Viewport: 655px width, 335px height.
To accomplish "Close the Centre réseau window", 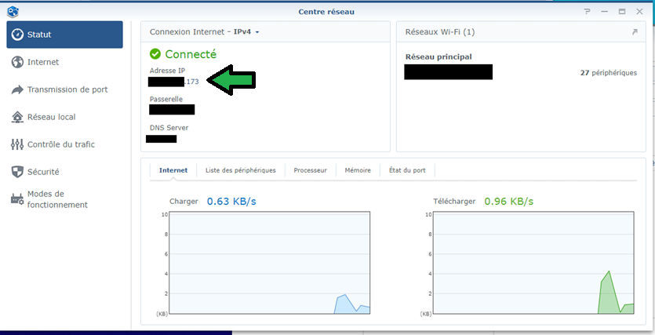I will tap(639, 12).
